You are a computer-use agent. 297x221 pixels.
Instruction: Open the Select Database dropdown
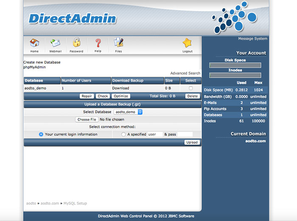click(128, 112)
